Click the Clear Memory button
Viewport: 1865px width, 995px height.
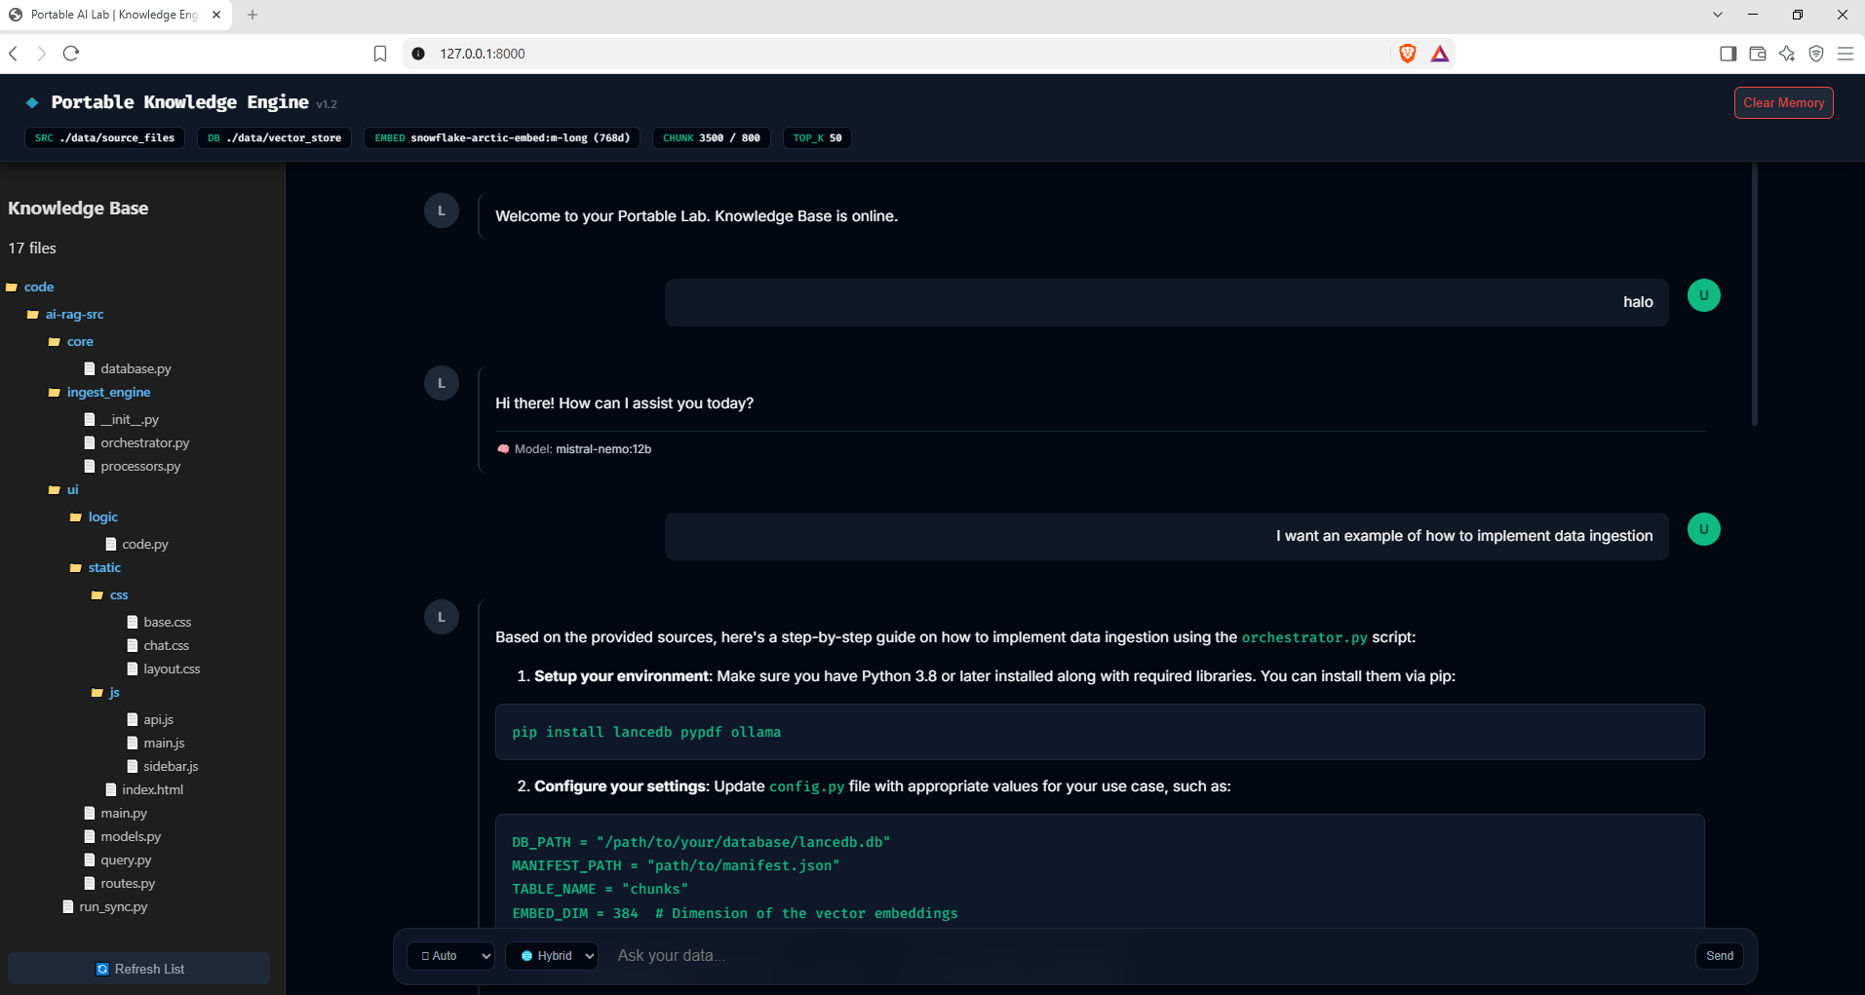point(1783,102)
